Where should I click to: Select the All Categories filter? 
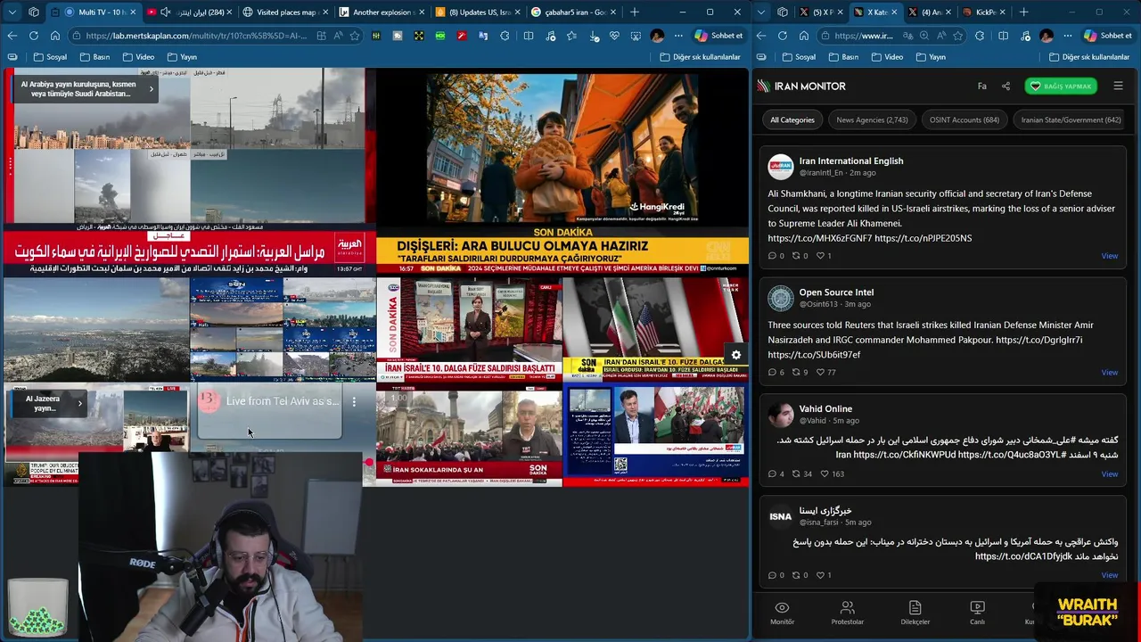[x=792, y=119]
